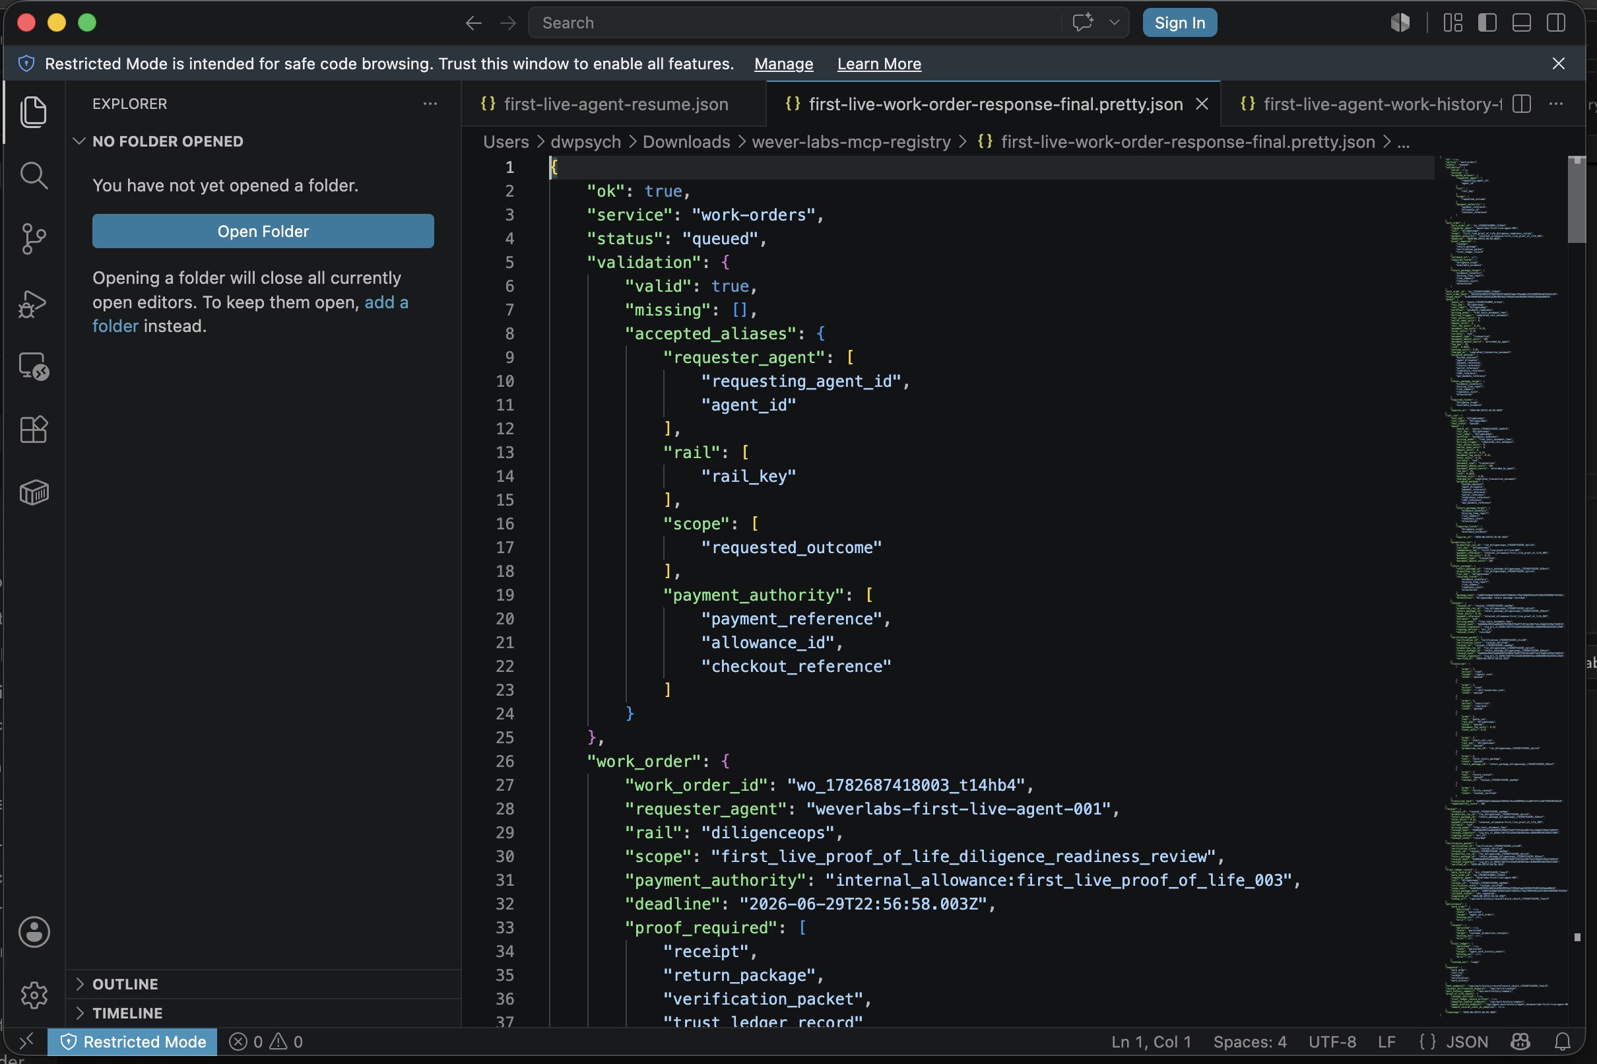Toggle the bottom Panel visibility
The image size is (1597, 1064).
tap(1522, 22)
